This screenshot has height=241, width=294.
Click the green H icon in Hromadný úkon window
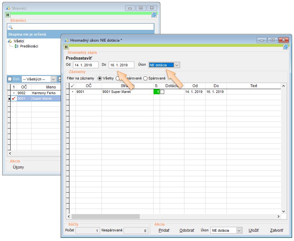click(x=67, y=47)
